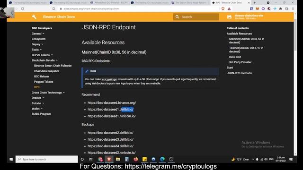The image size is (303, 170).
Task: Launch Firefox from the taskbar
Action: [x=136, y=159]
